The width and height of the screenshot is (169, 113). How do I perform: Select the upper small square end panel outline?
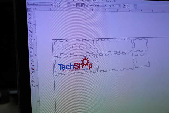click(x=141, y=45)
